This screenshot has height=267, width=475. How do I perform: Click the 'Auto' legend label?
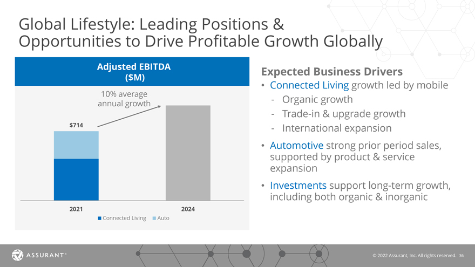coord(163,218)
